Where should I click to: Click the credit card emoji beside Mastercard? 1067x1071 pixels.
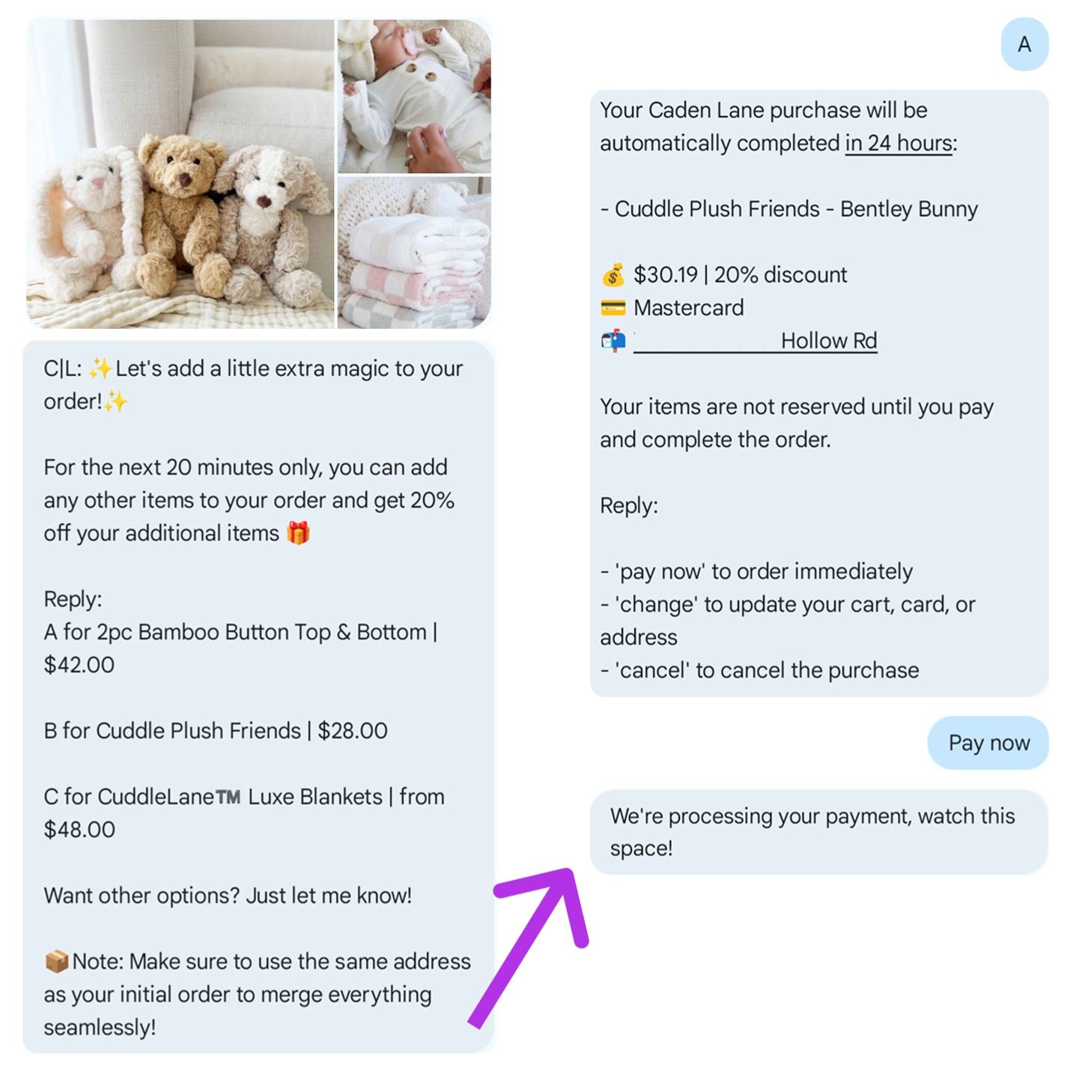(612, 308)
